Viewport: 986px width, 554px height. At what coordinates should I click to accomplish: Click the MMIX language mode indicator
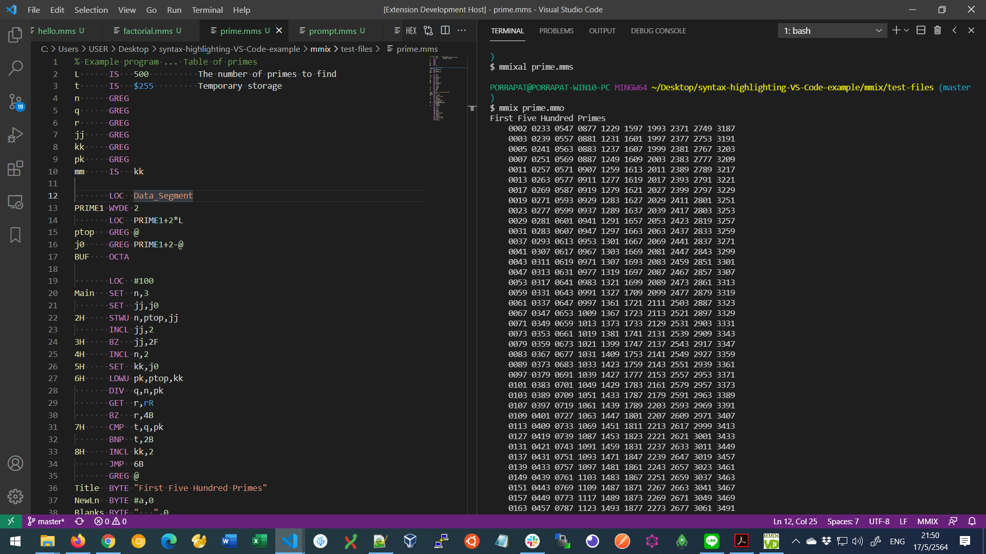(x=927, y=521)
